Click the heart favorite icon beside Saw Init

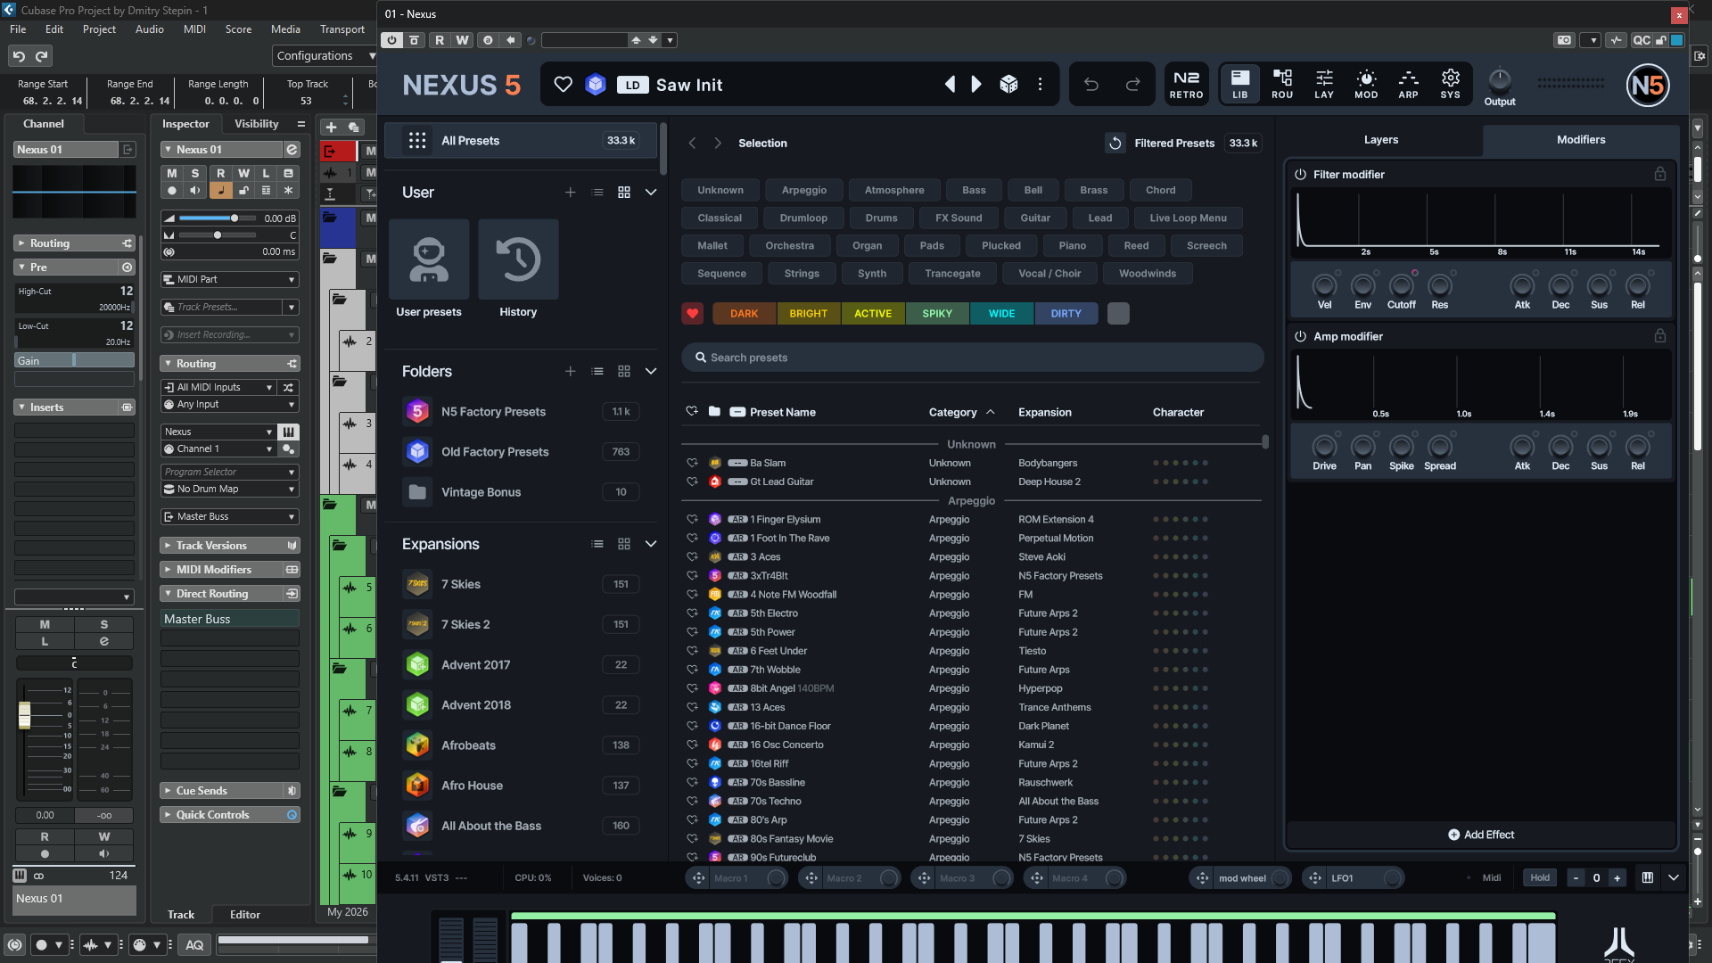563,85
